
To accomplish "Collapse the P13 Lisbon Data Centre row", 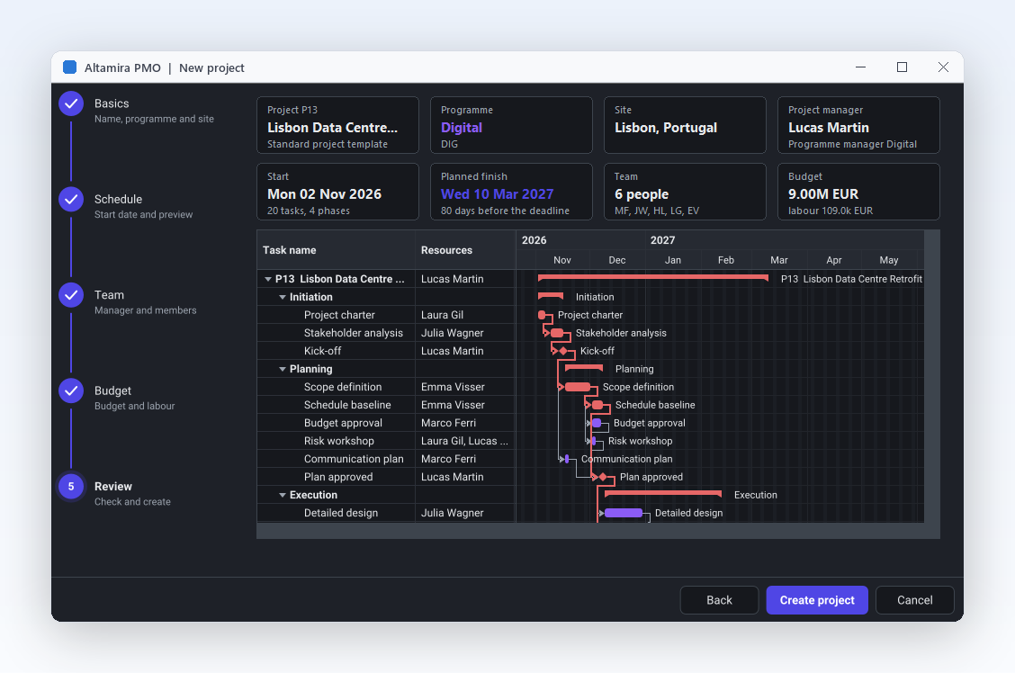I will tap(268, 279).
